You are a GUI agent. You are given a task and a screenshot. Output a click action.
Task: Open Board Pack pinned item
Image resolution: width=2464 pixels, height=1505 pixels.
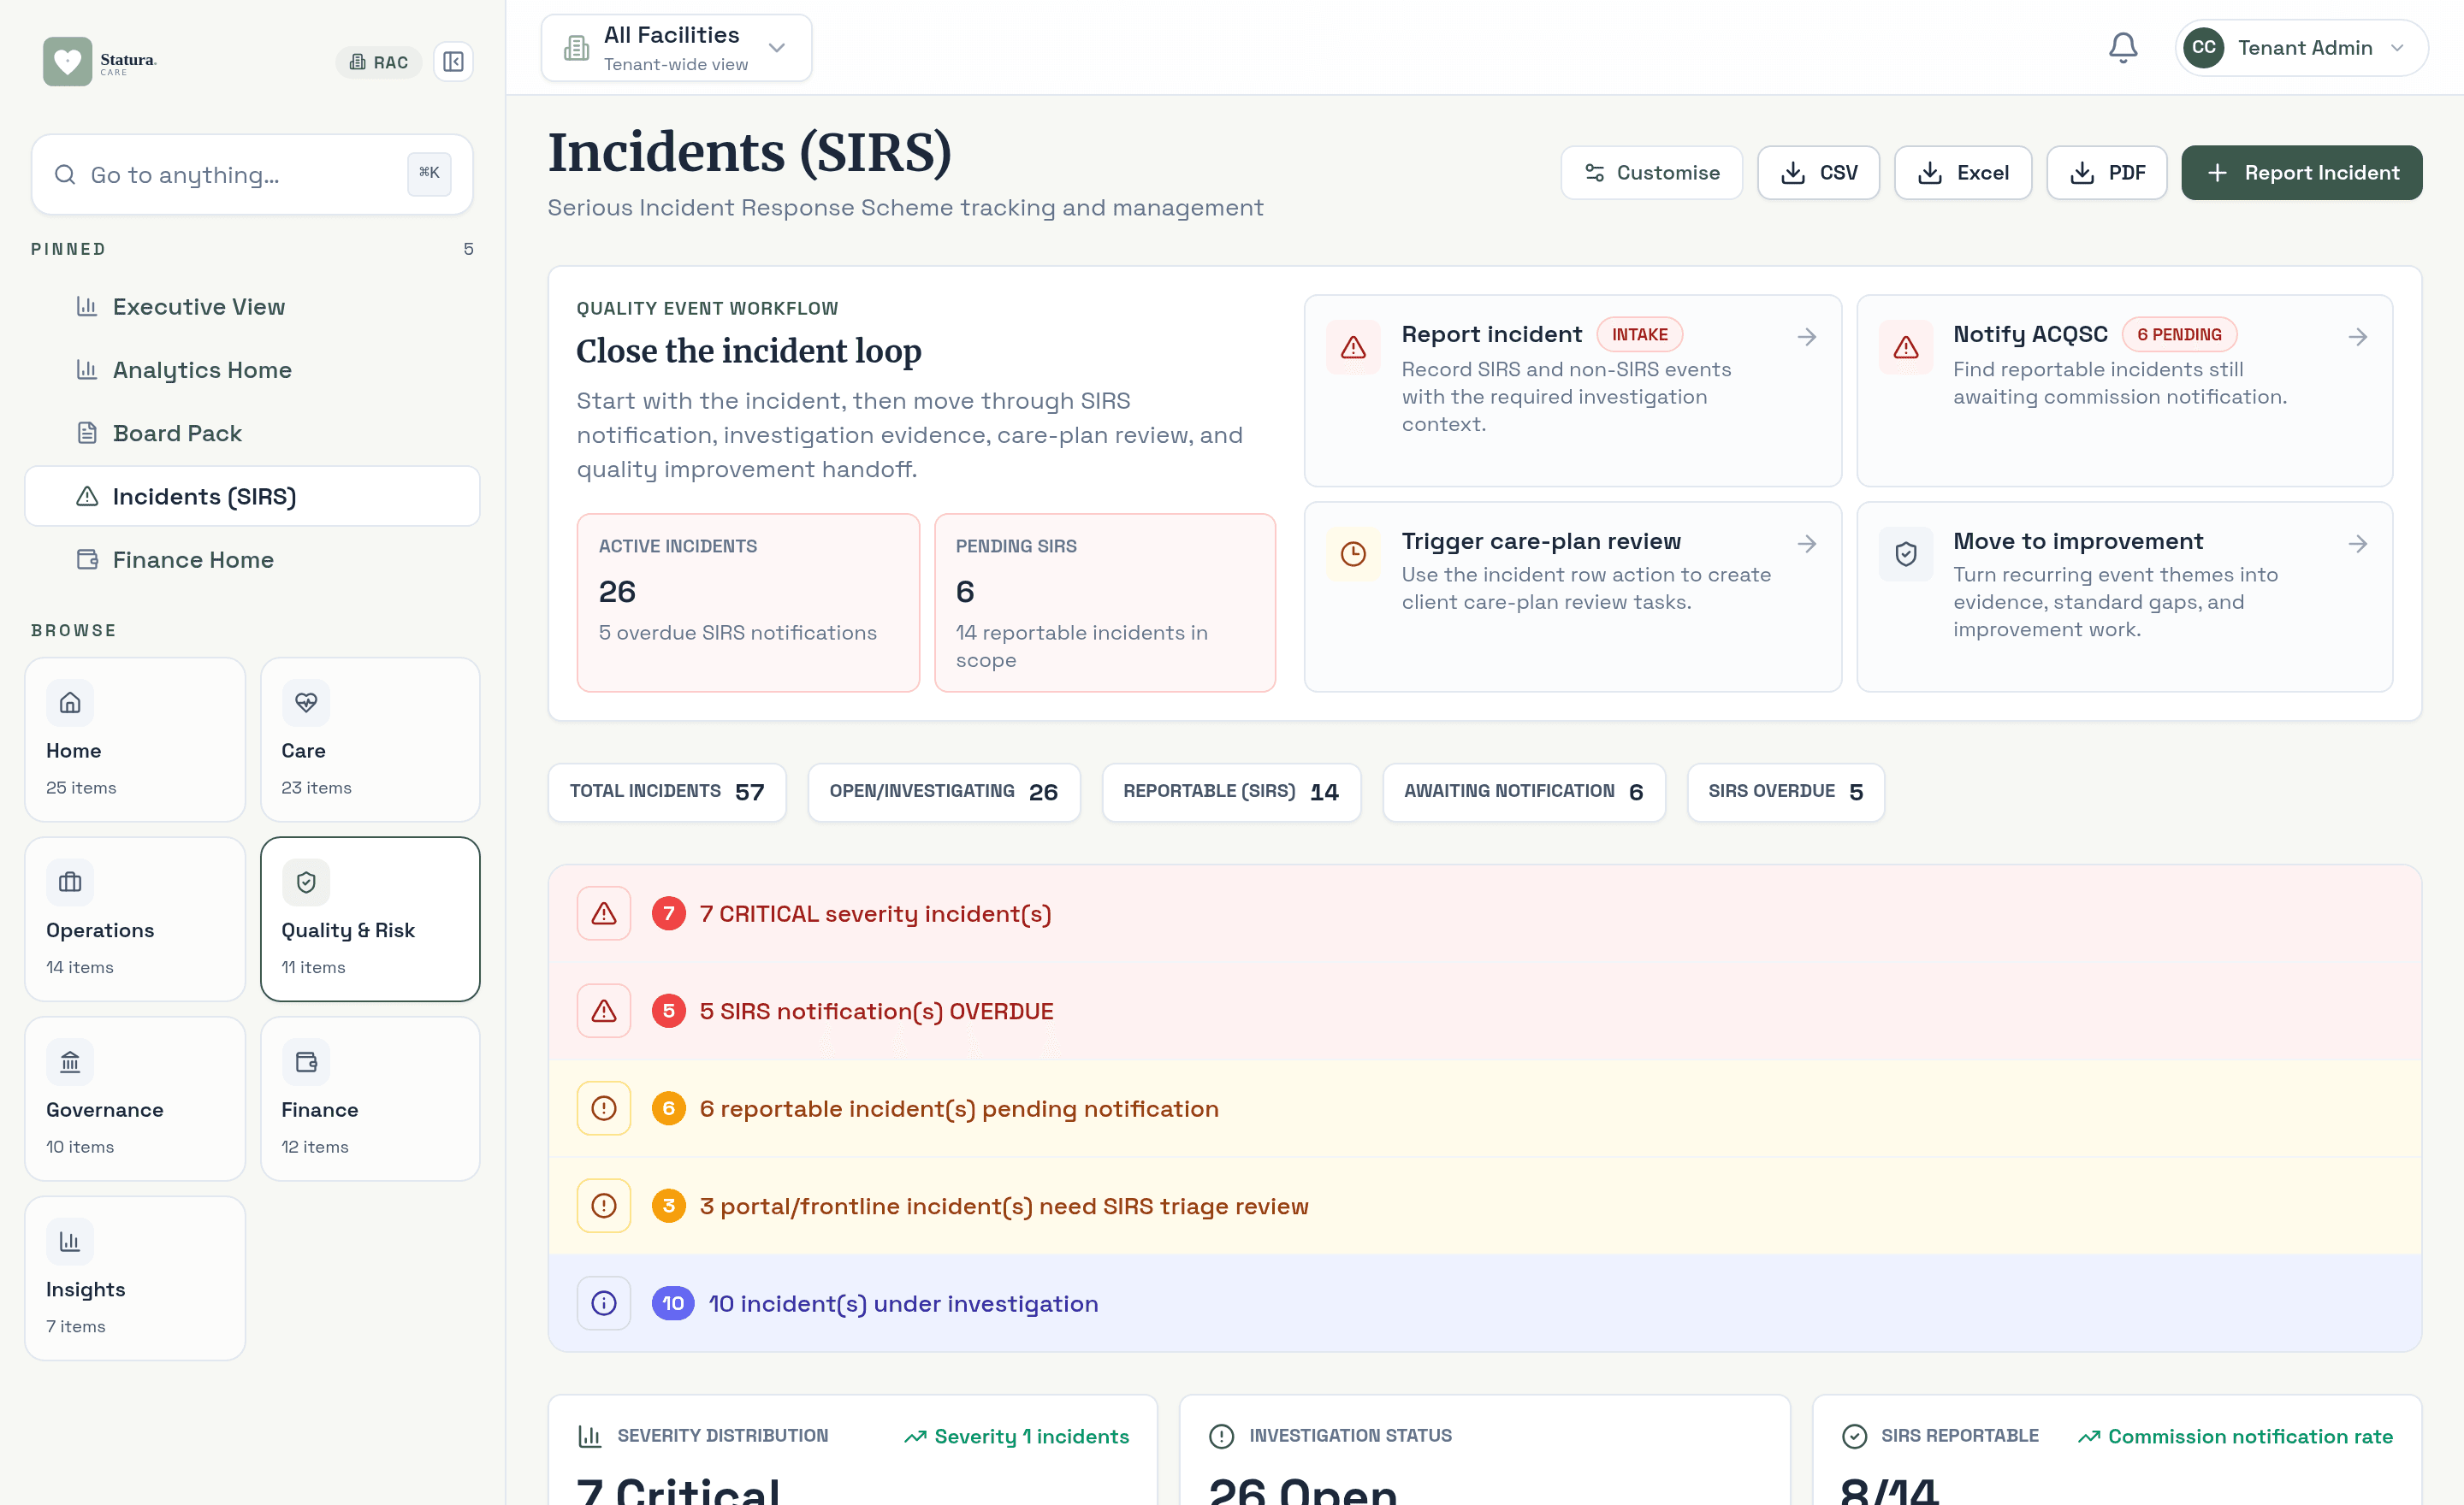(x=252, y=433)
